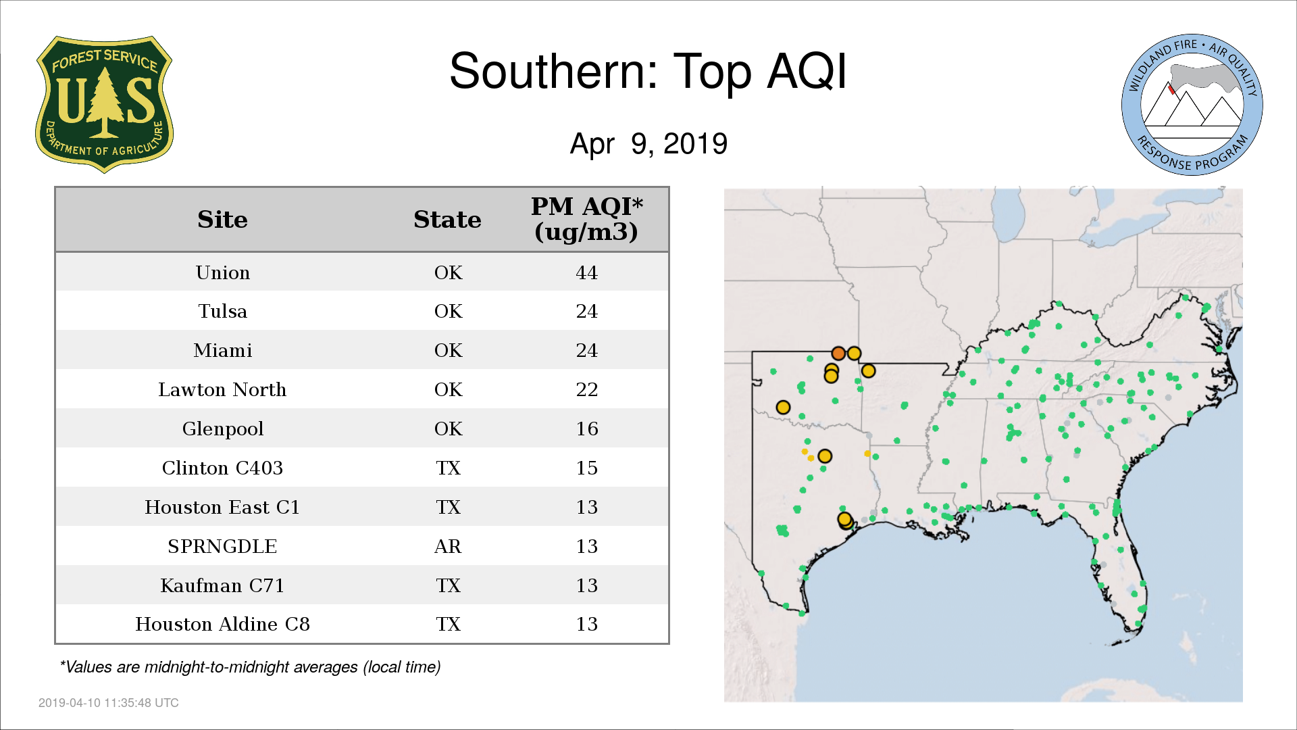Click the AQI value 22 for Lawton North
The image size is (1297, 730).
586,390
